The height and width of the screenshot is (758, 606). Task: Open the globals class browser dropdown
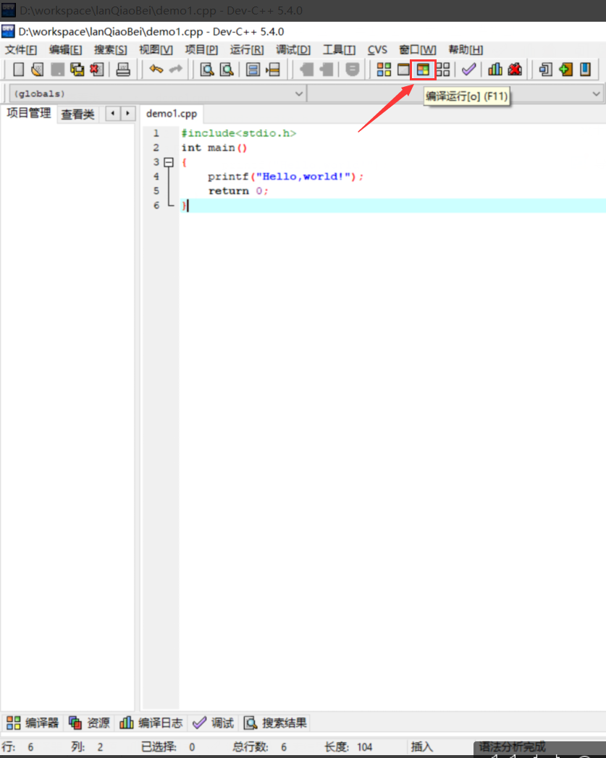[x=156, y=93]
